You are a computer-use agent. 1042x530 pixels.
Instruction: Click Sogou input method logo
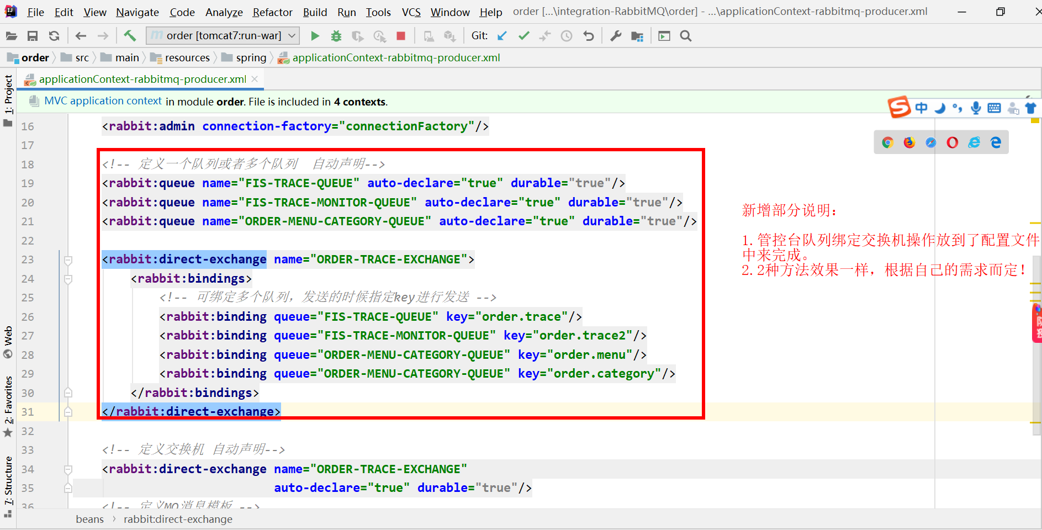pyautogui.click(x=899, y=107)
